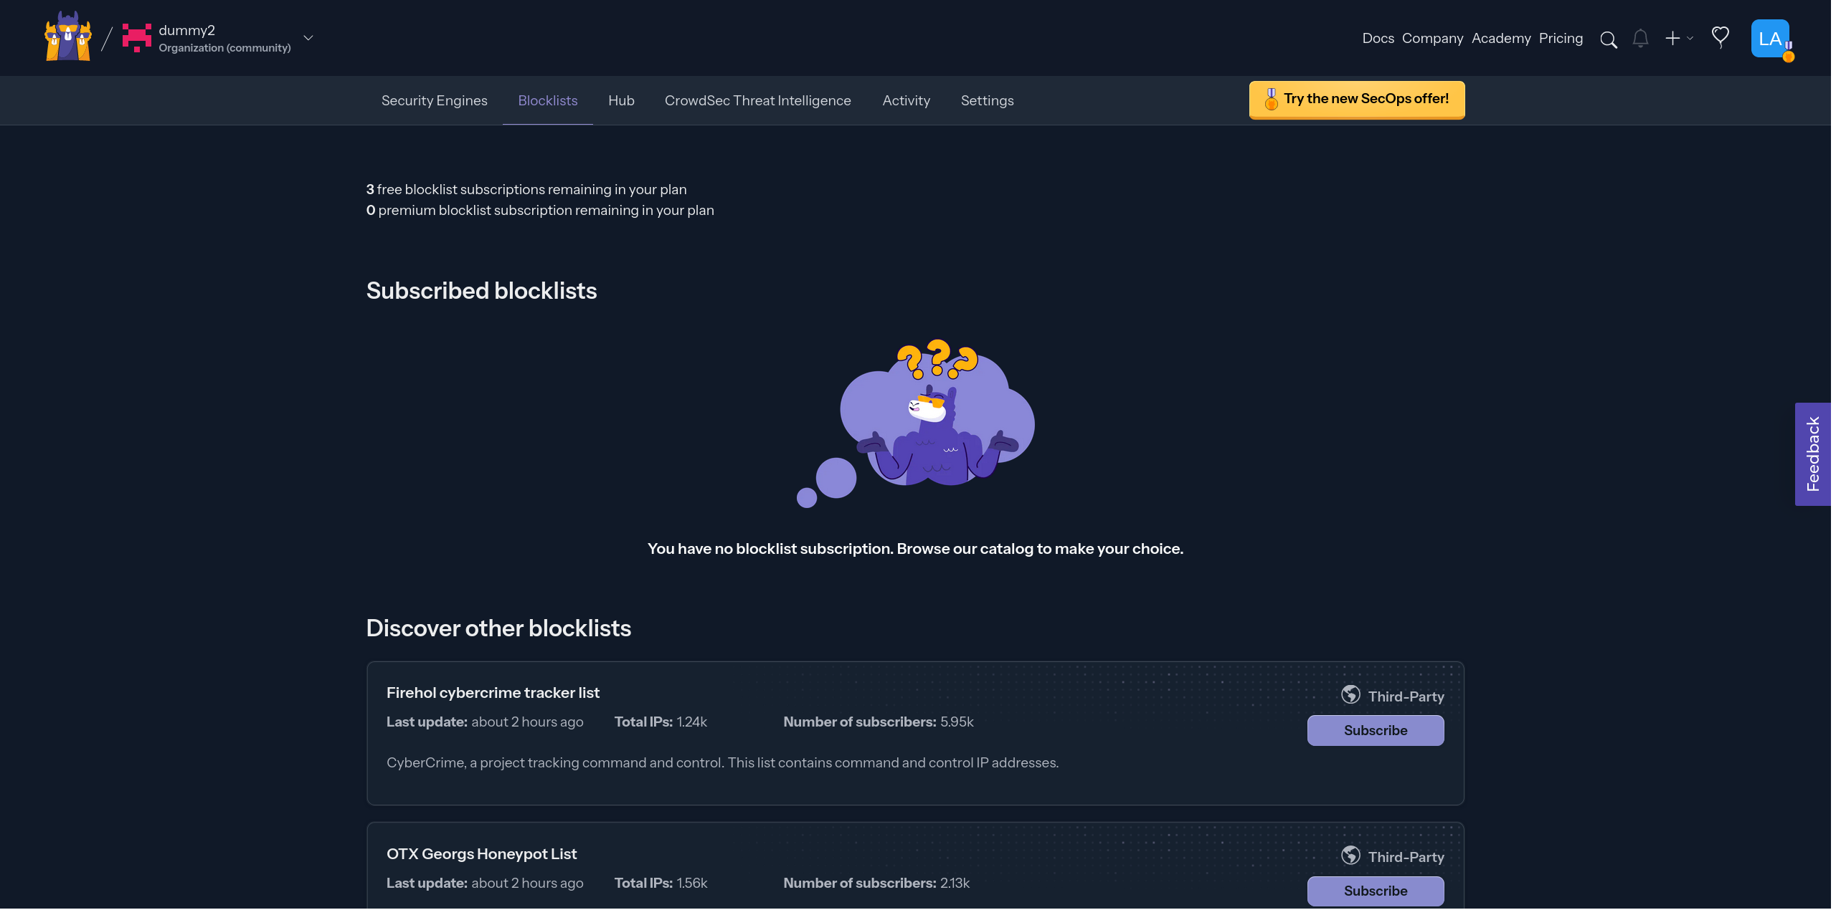This screenshot has width=1836, height=910.
Task: Switch to the Security Engines tab
Action: pos(435,100)
